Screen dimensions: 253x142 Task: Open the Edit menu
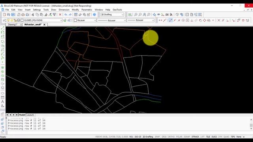[x=13, y=9]
